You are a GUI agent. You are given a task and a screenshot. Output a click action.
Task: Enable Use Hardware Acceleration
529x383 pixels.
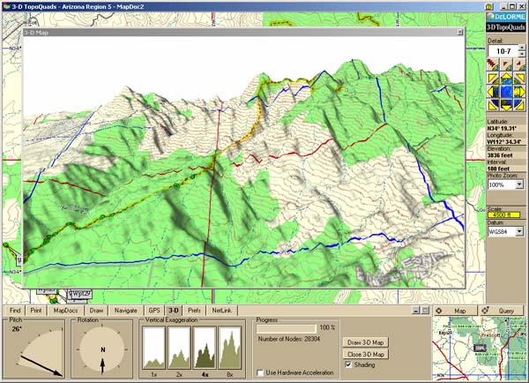click(260, 373)
